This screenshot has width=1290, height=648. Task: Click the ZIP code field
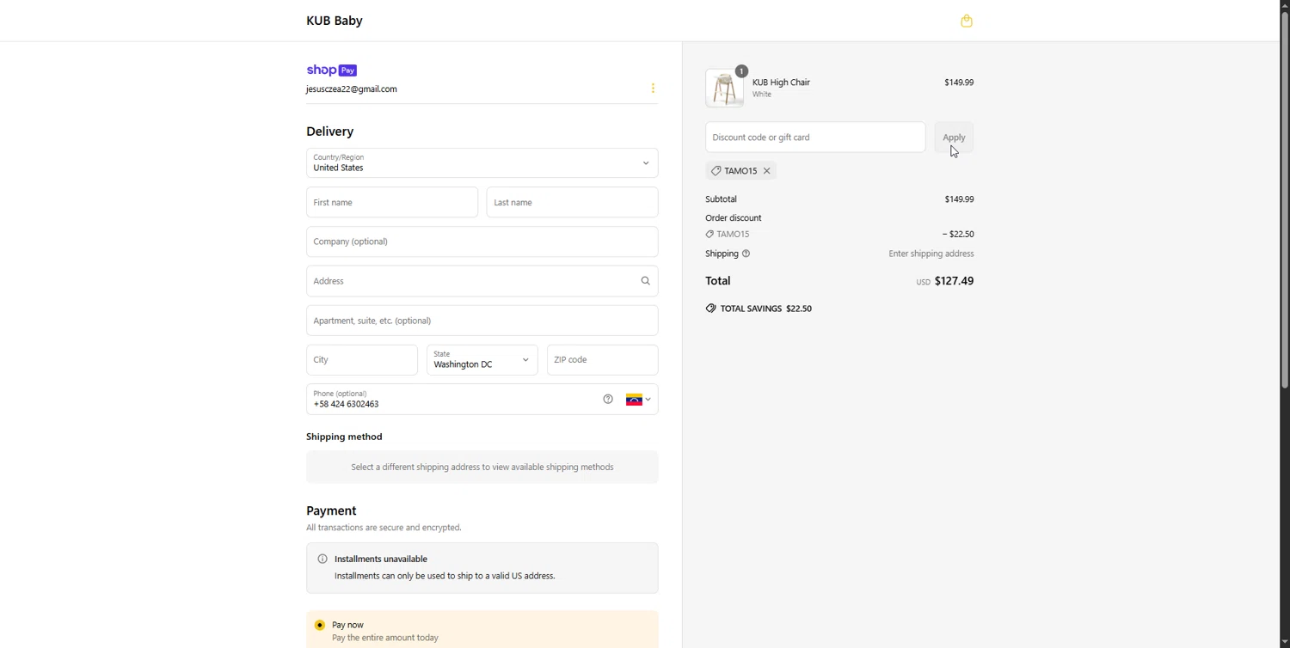click(x=603, y=360)
